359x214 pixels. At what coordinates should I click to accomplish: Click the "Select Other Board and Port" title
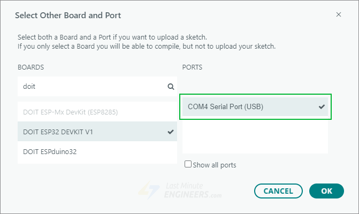point(68,15)
